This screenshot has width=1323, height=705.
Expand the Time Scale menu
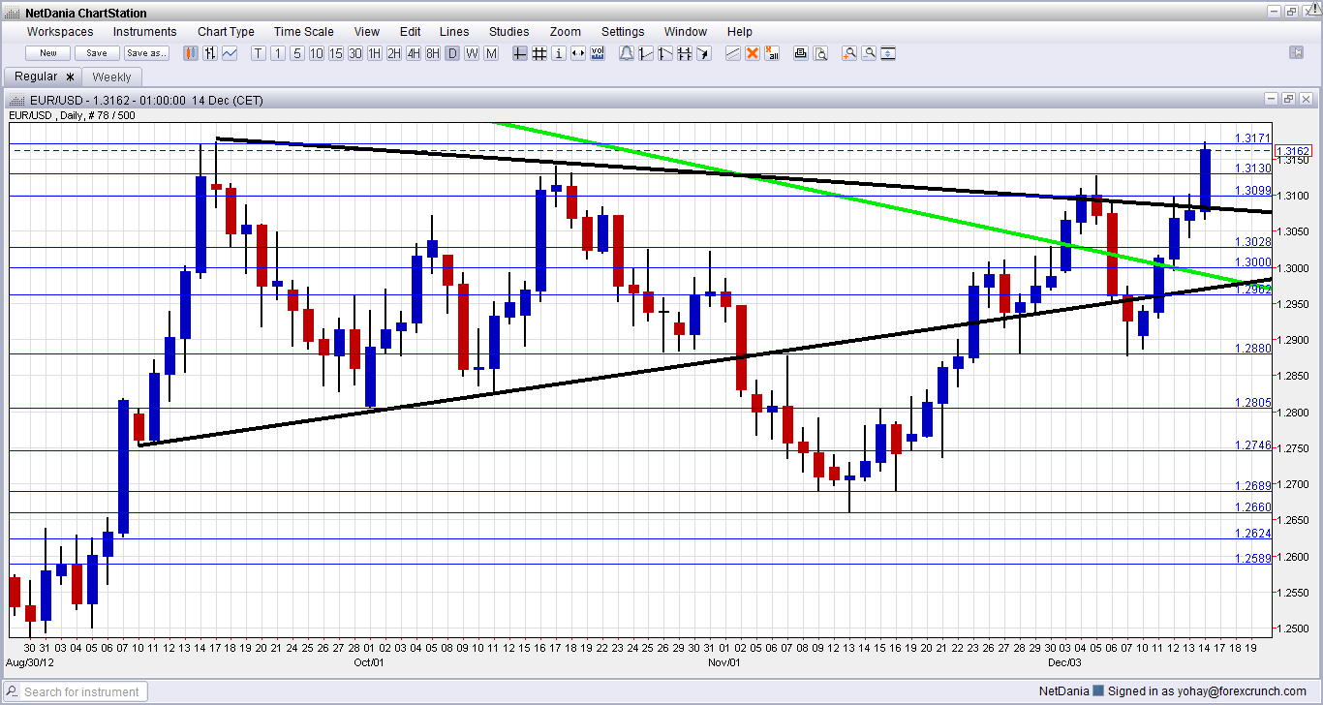coord(303,32)
